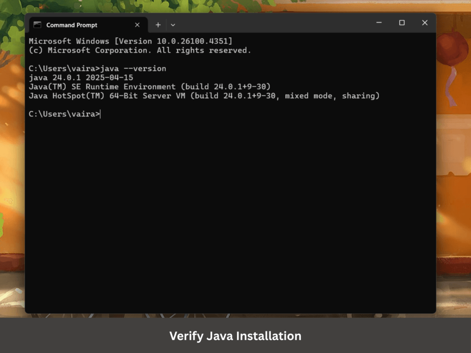
Task: Click the Java HotSpot 64-Bit Server VM line
Action: (x=204, y=96)
